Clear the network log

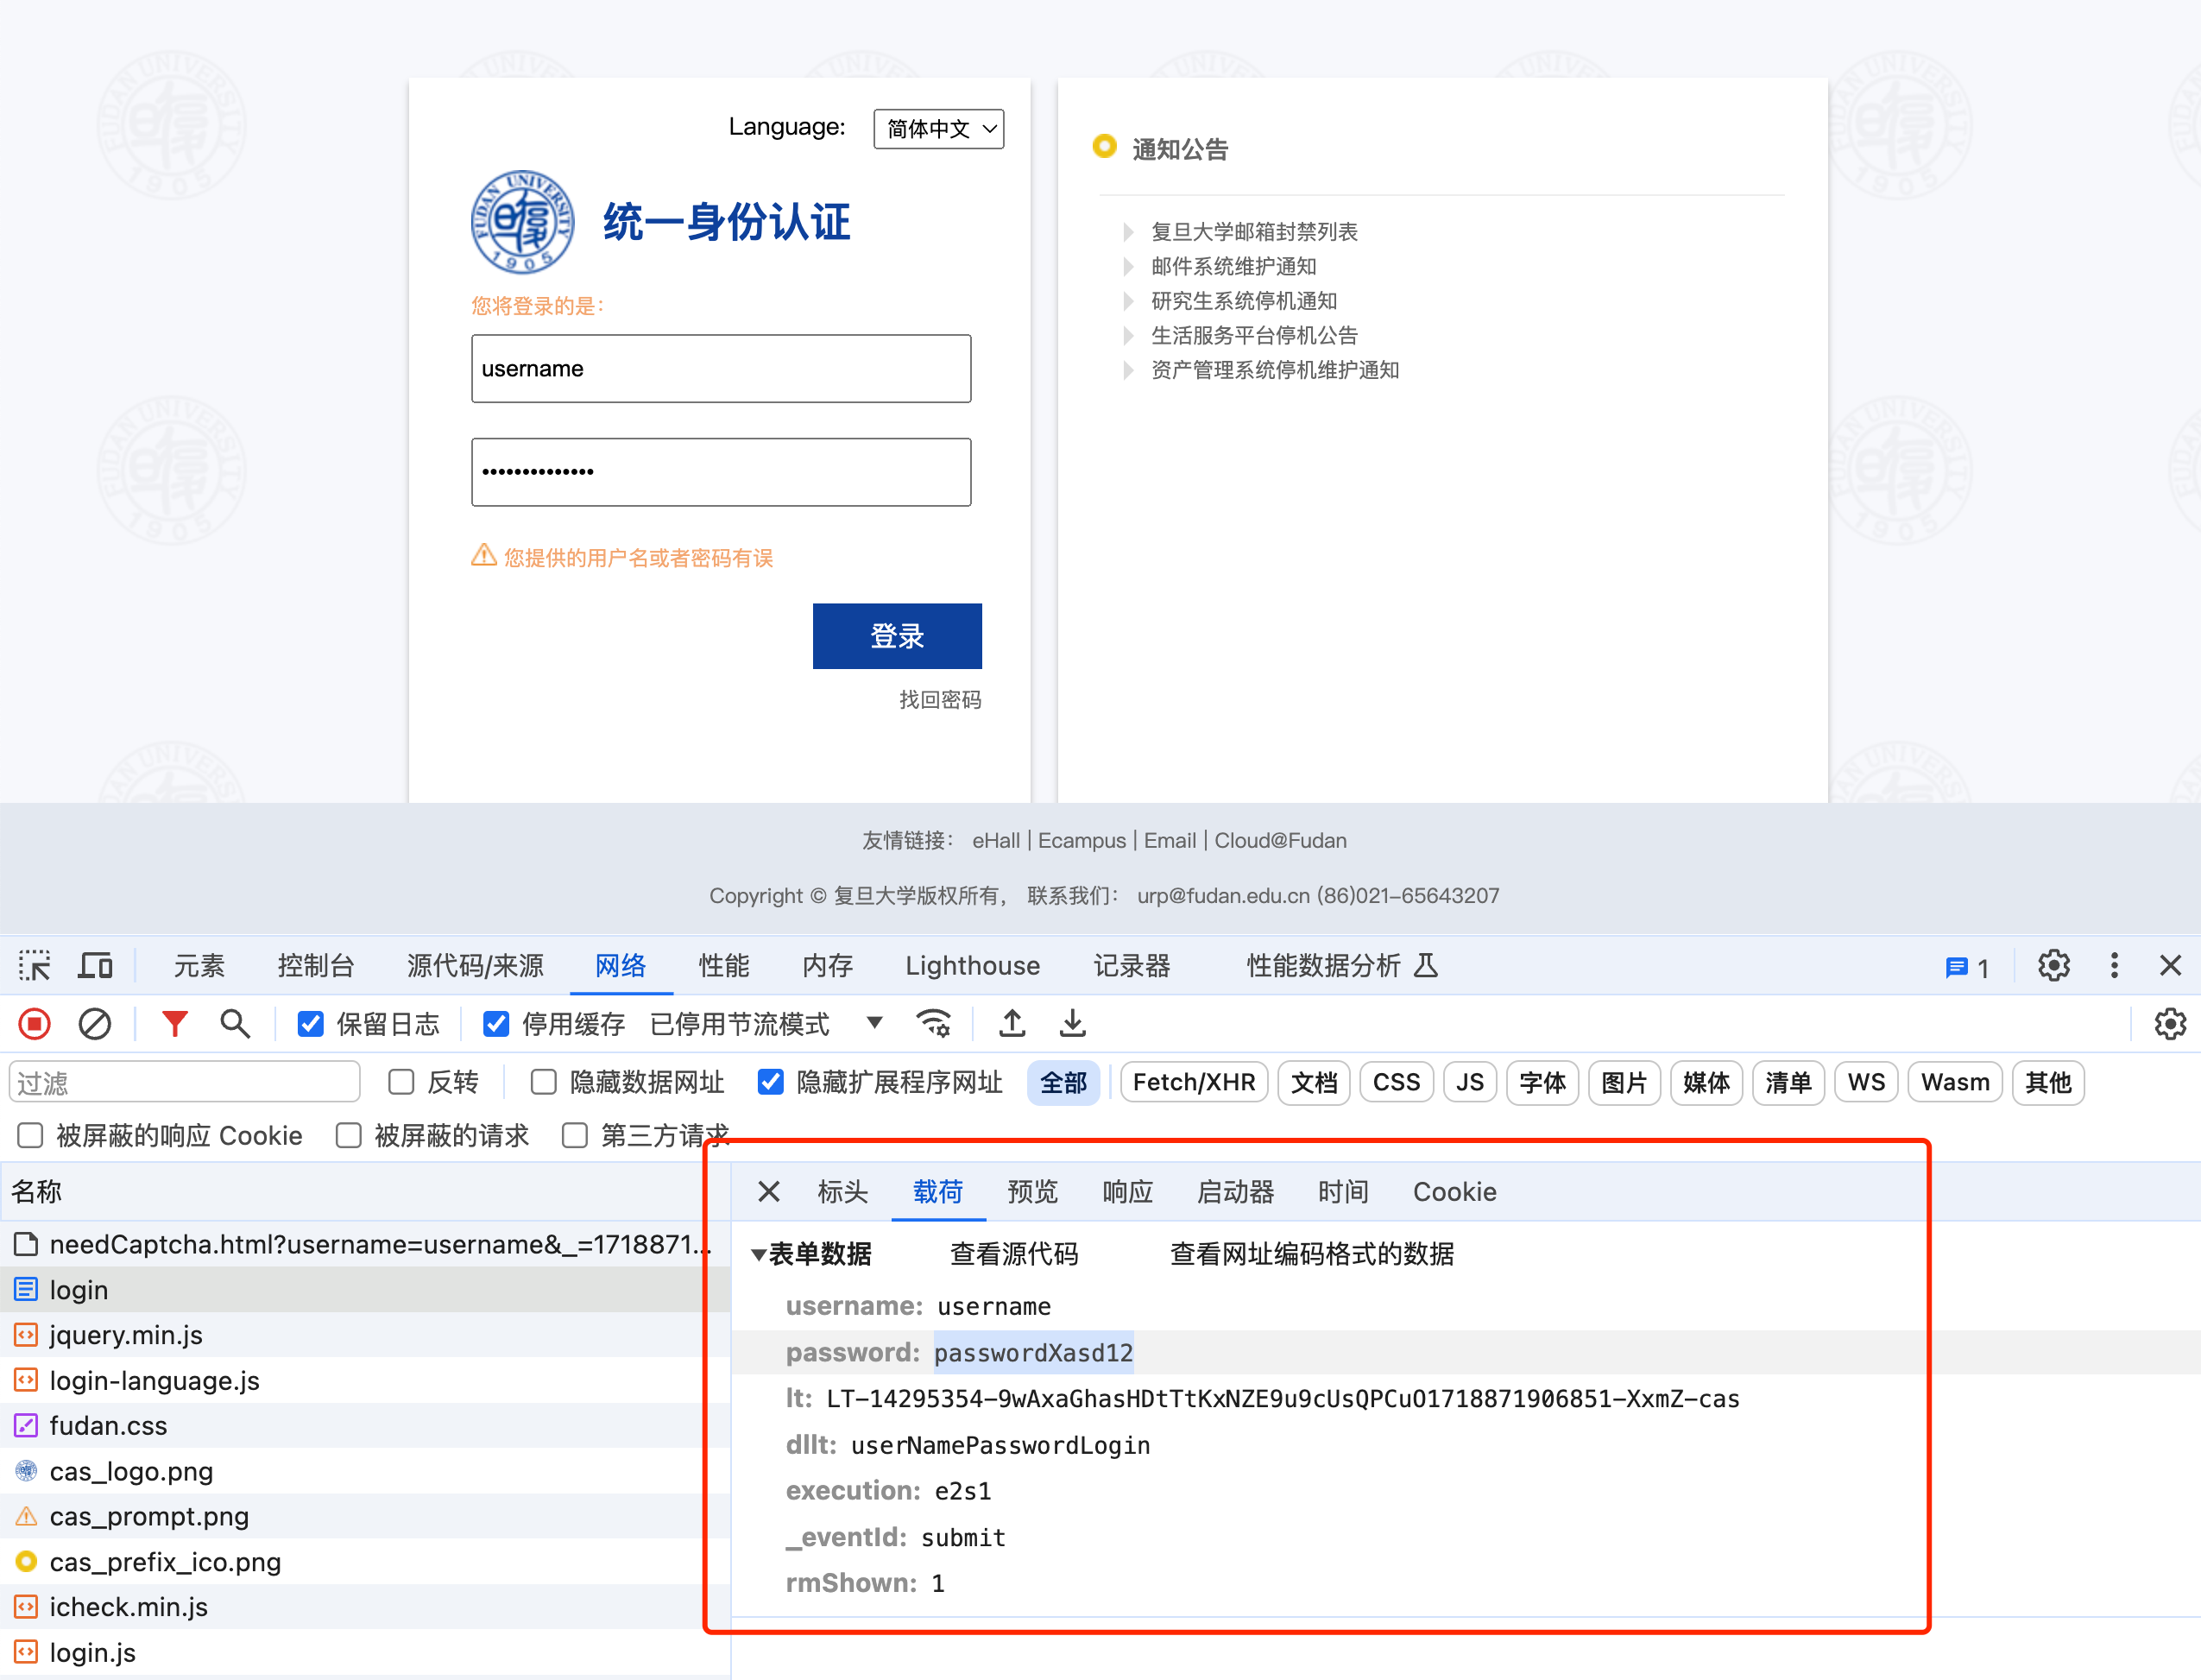95,1024
